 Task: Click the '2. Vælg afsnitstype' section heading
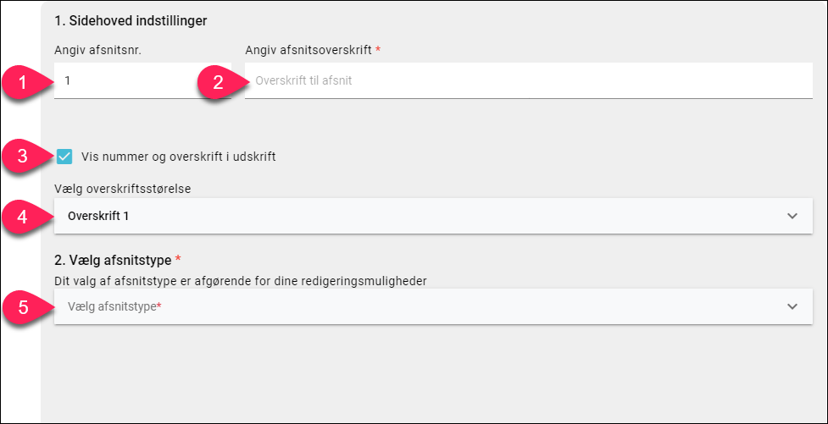point(113,260)
